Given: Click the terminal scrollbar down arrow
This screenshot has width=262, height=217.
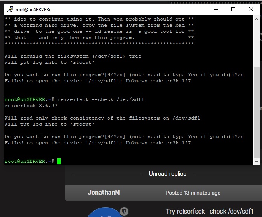Looking at the screenshot, I should click(x=257, y=161).
